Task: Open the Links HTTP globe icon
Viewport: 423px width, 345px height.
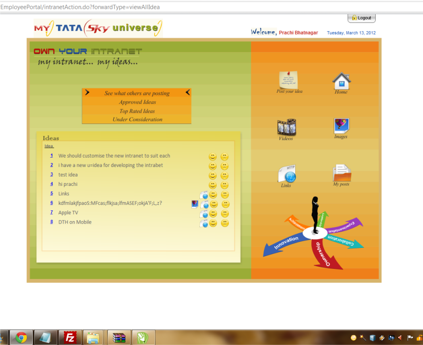Action: click(286, 174)
